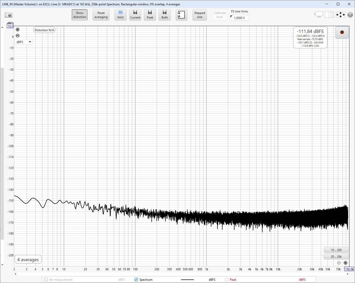355x283 pixels.
Task: Click Peak sample -70,75 dBFS text
Action: pyautogui.click(x=310, y=39)
